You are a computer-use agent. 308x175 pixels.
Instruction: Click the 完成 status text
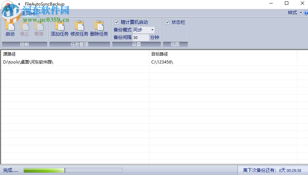11,170
